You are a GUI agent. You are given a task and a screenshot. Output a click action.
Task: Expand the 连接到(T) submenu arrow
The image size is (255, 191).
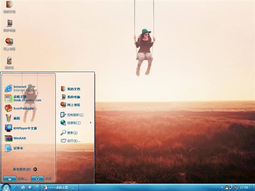click(x=90, y=123)
